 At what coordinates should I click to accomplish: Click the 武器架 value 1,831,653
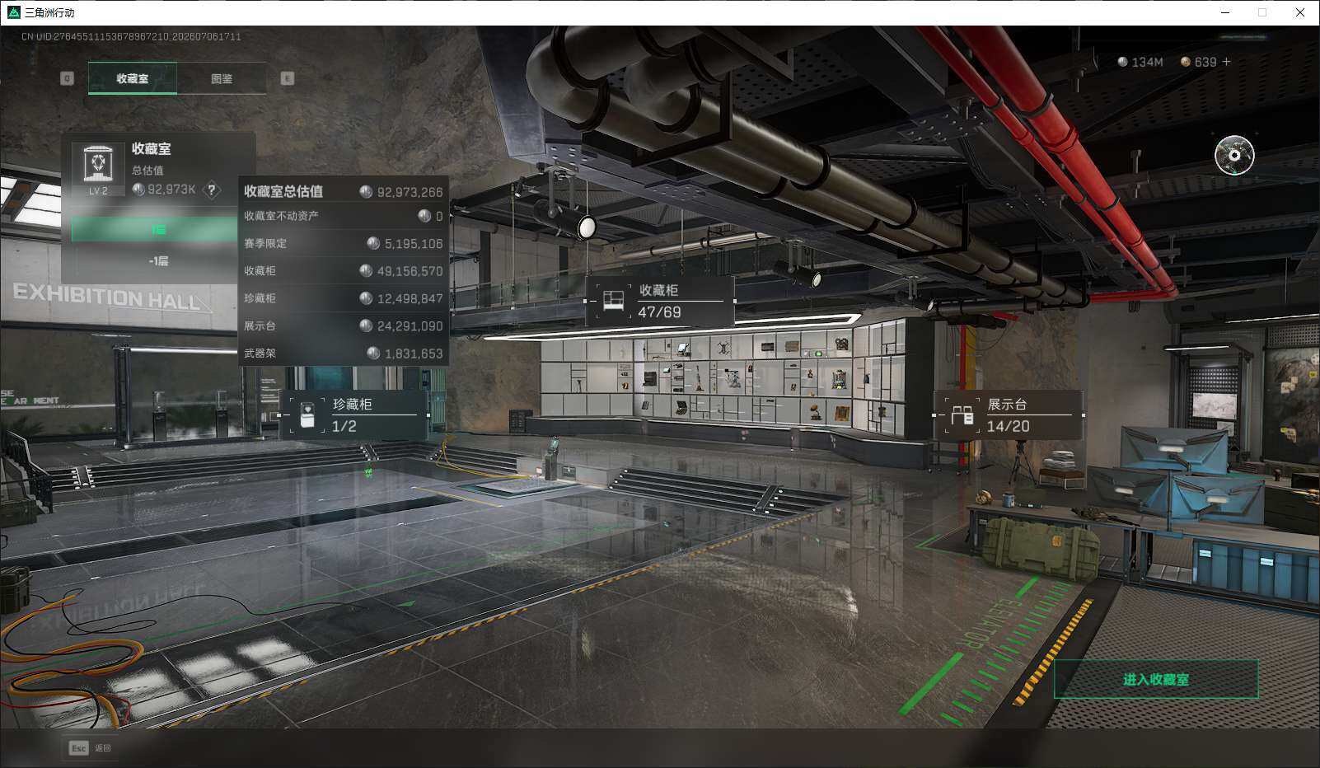414,354
